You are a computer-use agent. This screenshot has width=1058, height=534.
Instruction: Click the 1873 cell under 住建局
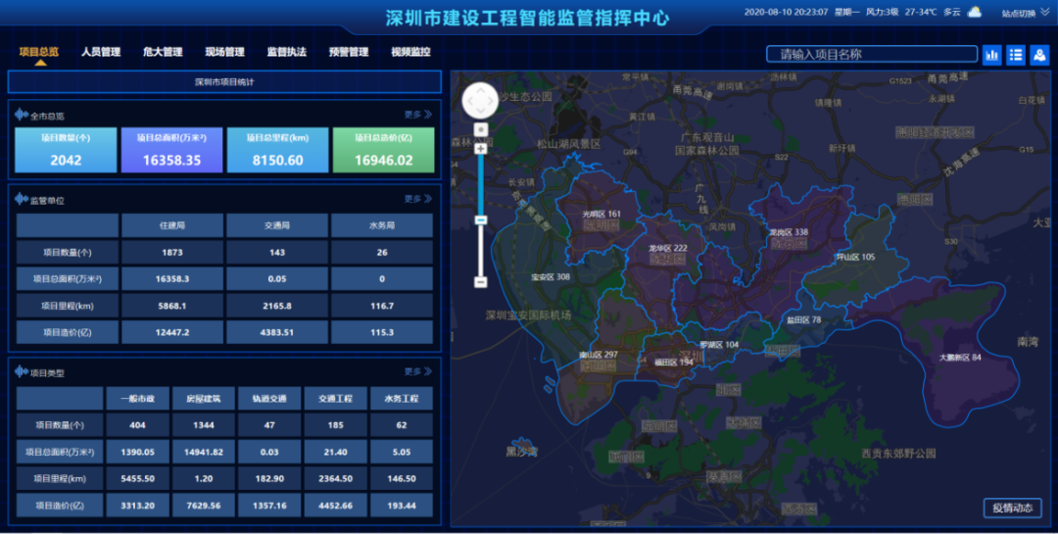[x=172, y=253]
